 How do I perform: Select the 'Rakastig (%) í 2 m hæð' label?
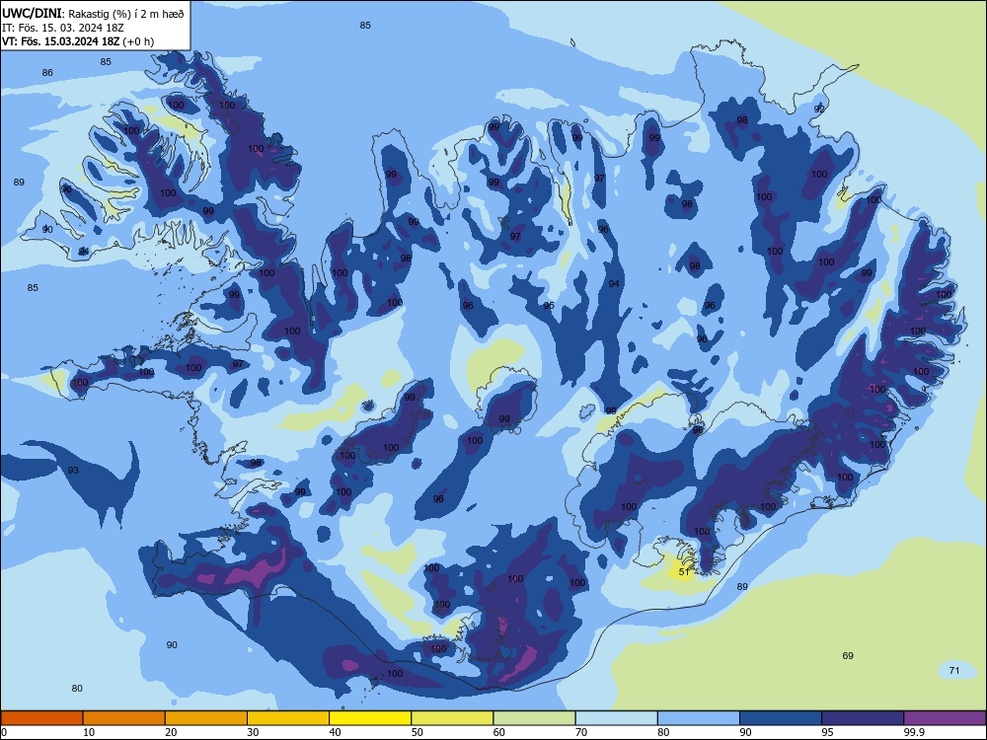pyautogui.click(x=126, y=14)
